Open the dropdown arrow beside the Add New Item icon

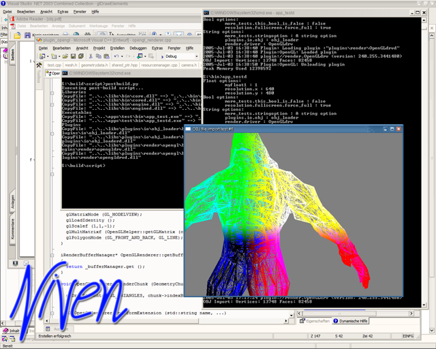coord(59,57)
